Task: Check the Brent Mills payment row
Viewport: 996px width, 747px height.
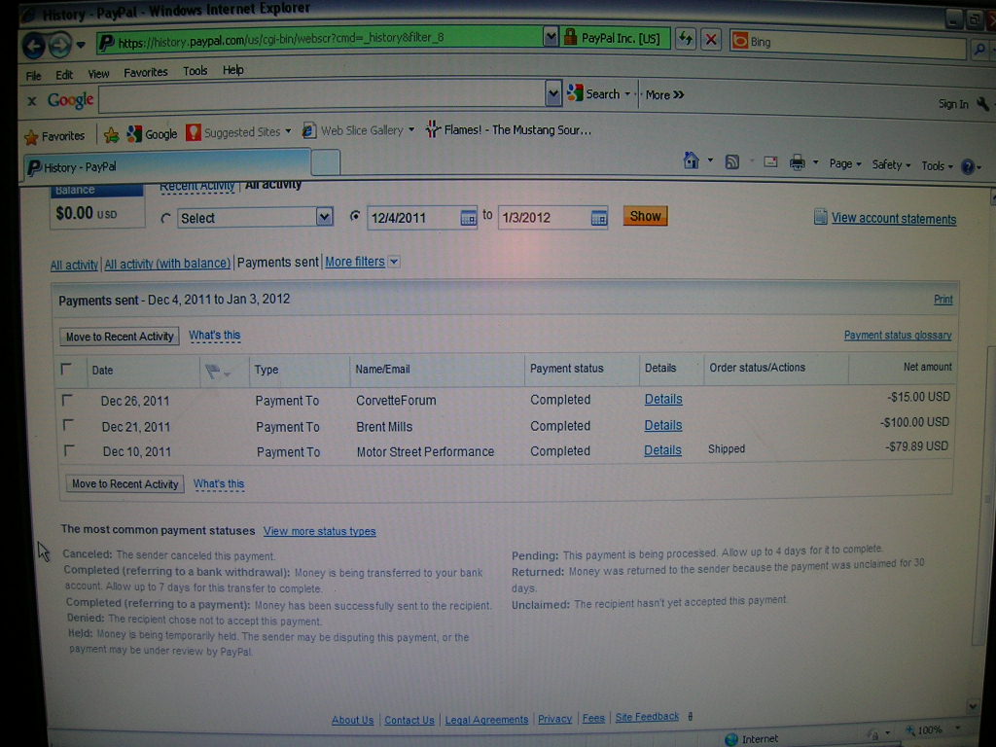Action: click(x=69, y=424)
